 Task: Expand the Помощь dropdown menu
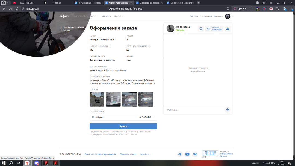point(106,16)
